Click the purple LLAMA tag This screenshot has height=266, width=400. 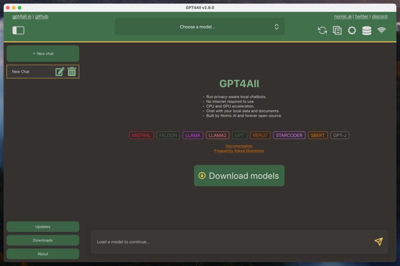193,135
